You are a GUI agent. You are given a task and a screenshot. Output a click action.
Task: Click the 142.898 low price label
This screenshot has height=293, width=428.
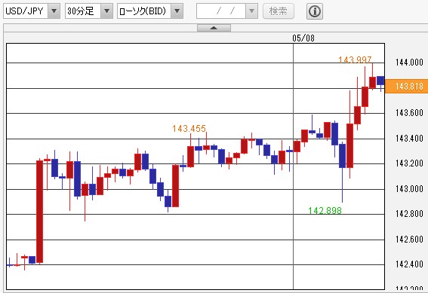click(x=325, y=210)
